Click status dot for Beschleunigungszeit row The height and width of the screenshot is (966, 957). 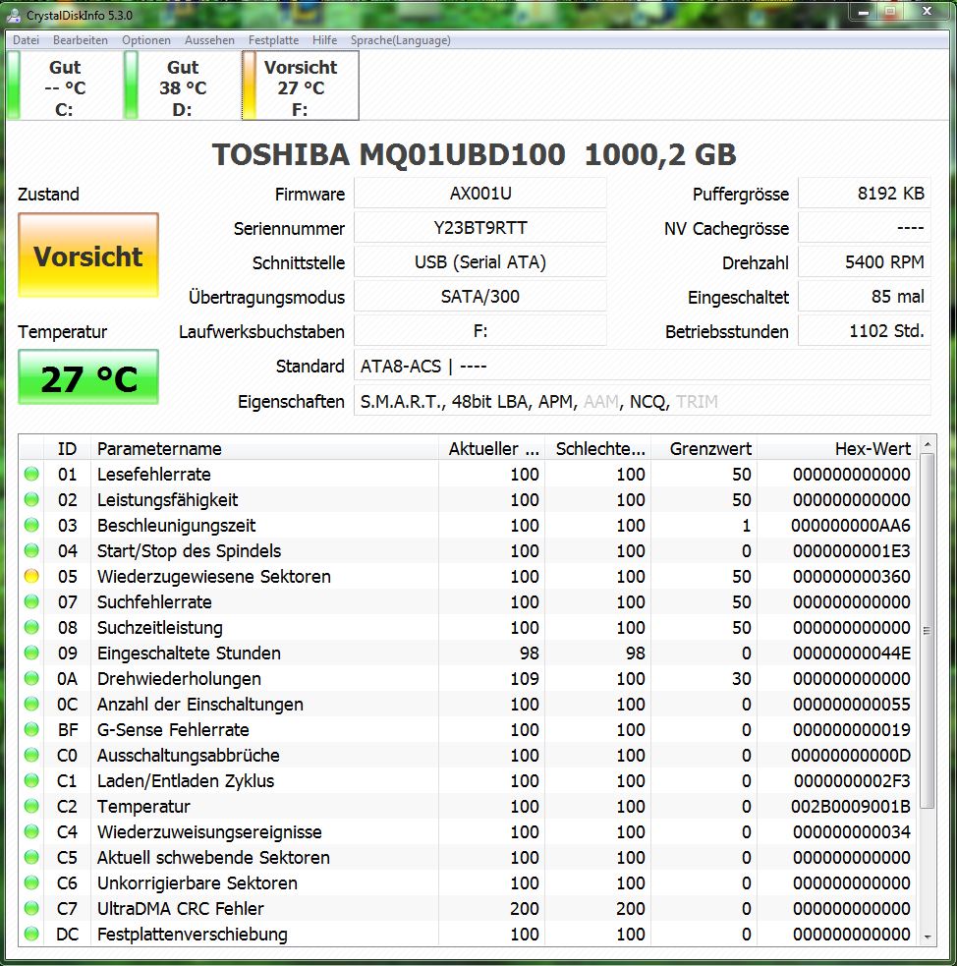[31, 525]
